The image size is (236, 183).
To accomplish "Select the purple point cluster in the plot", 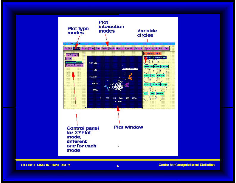I will tap(127, 85).
